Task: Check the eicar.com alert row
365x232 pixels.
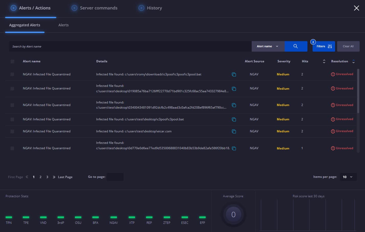Action: coord(12,131)
